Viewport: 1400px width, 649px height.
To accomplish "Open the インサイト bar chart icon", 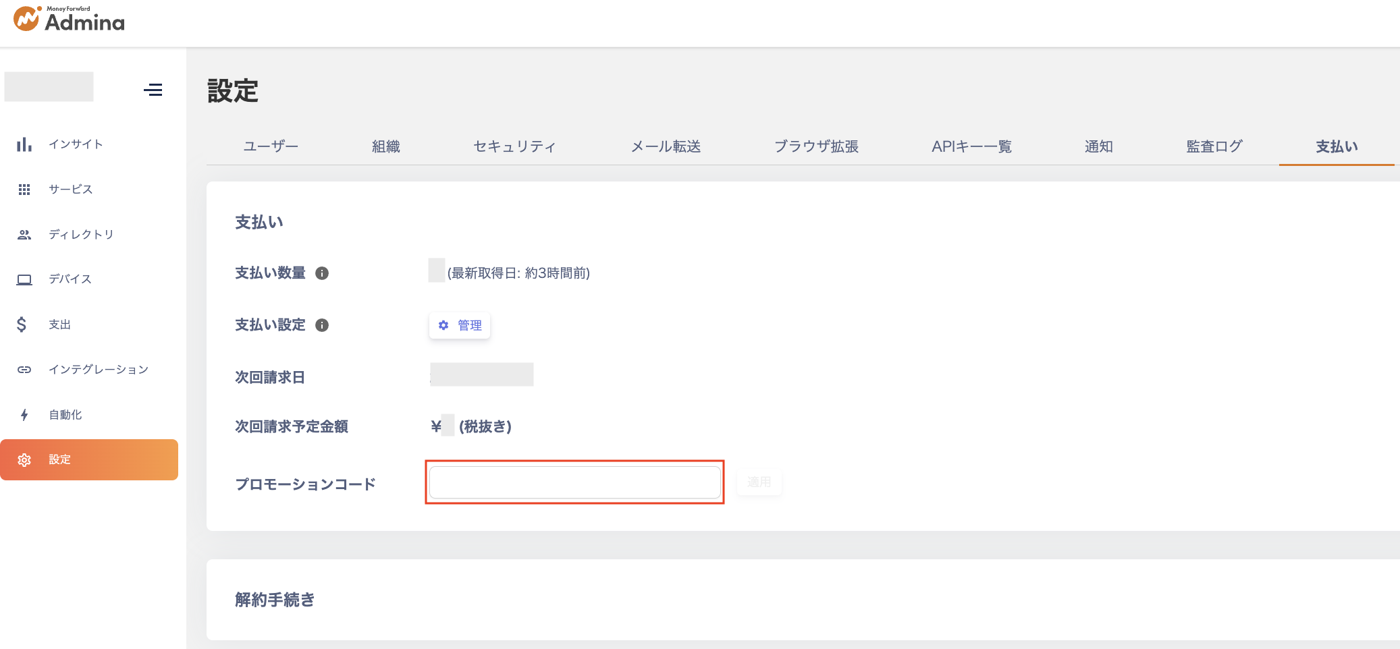I will point(24,144).
